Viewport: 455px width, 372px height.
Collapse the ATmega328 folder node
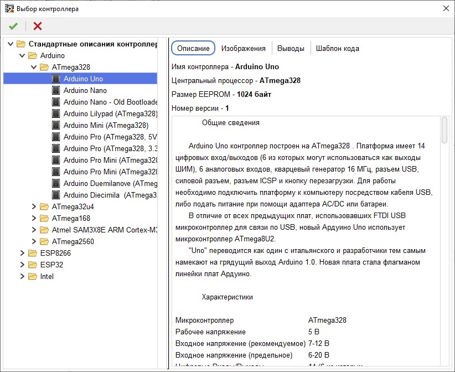click(34, 67)
